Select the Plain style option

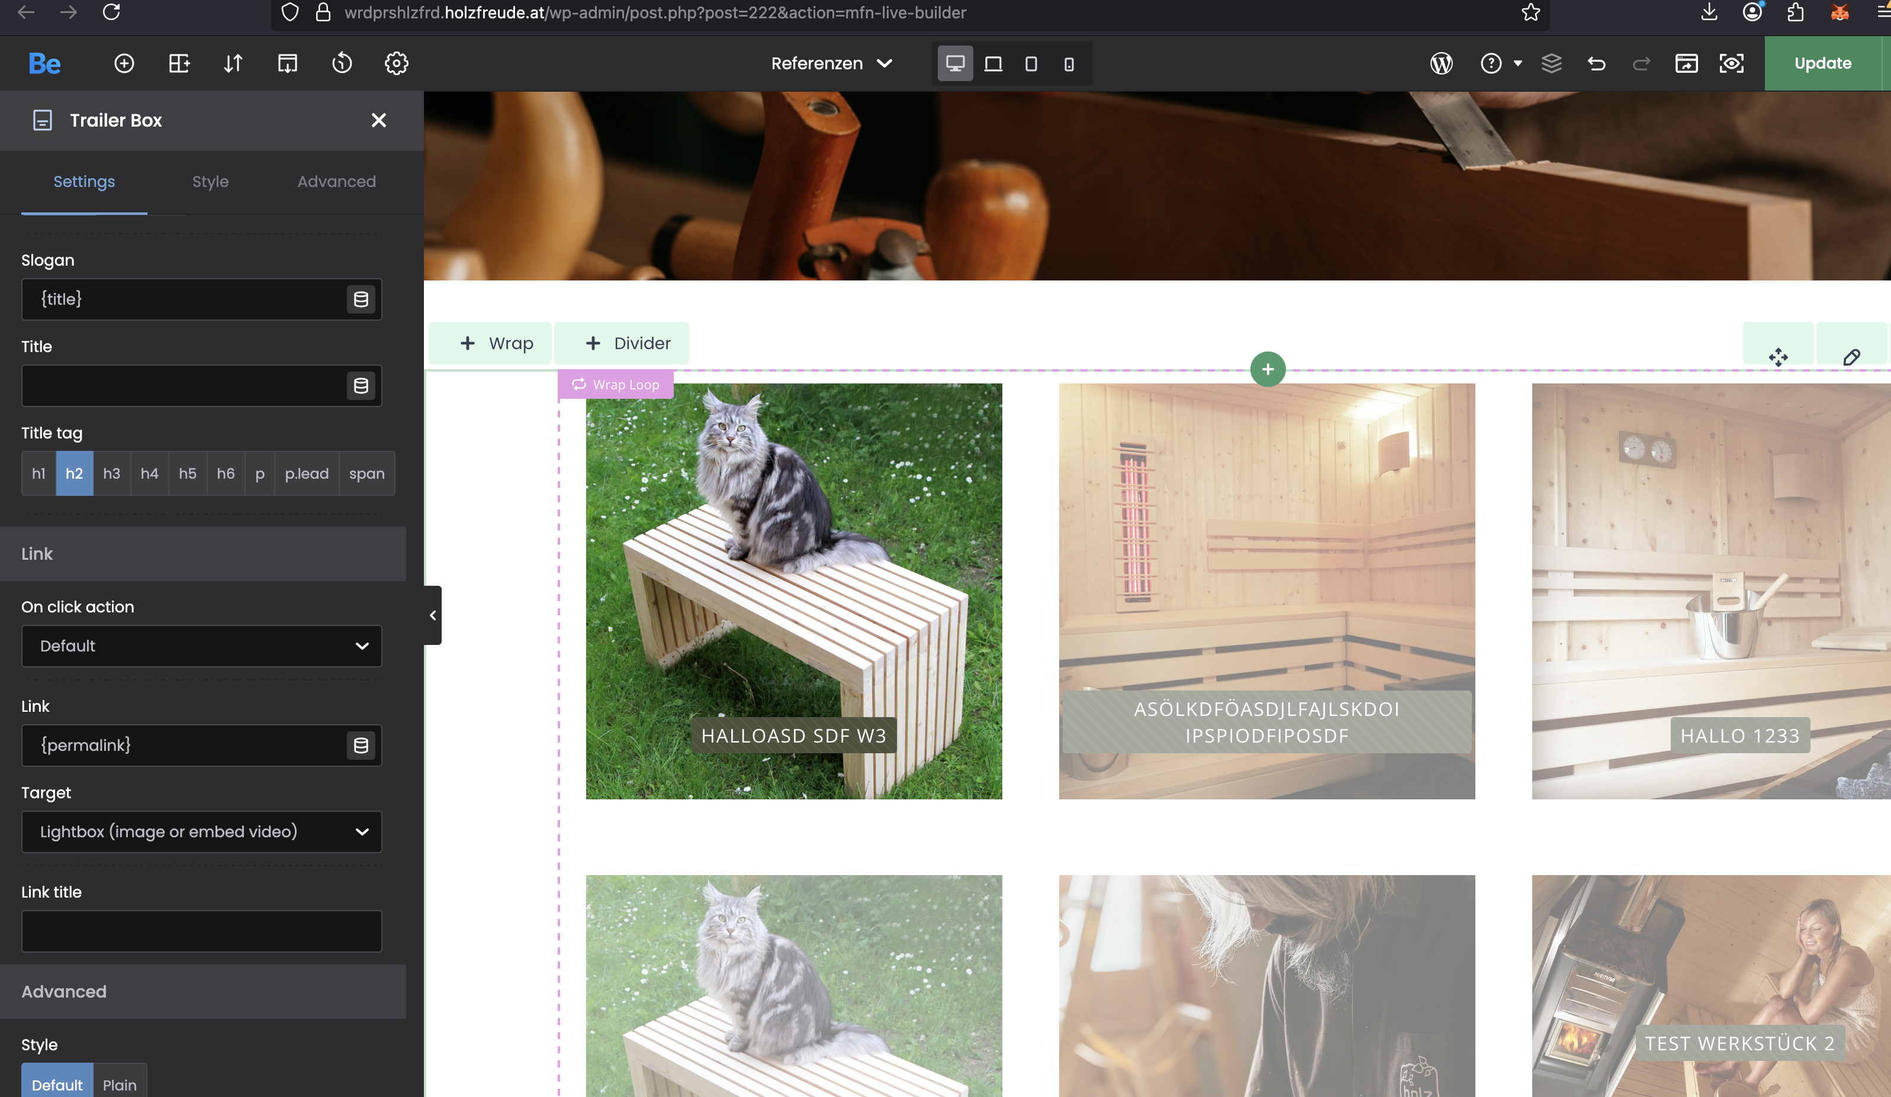[x=120, y=1084]
